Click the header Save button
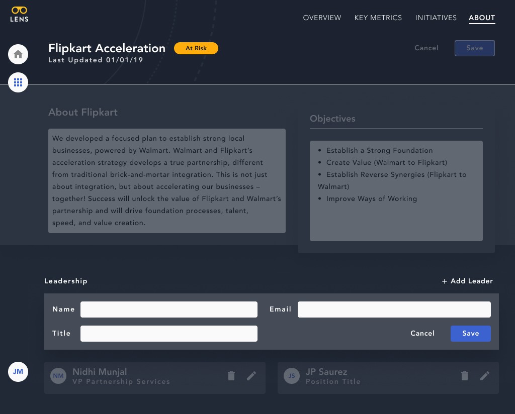Viewport: 515px width, 414px height. point(475,48)
